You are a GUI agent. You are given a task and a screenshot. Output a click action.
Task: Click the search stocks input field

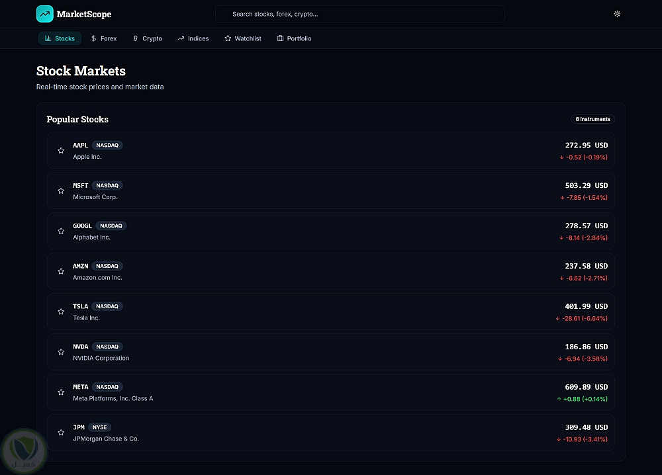pyautogui.click(x=359, y=14)
